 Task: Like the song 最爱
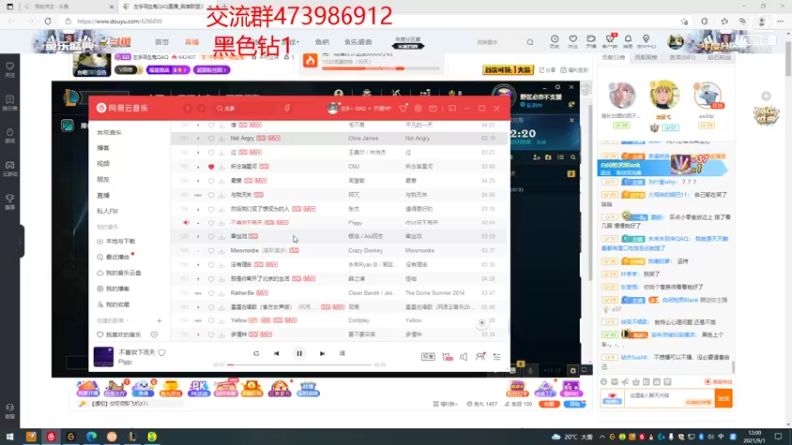pos(211,181)
